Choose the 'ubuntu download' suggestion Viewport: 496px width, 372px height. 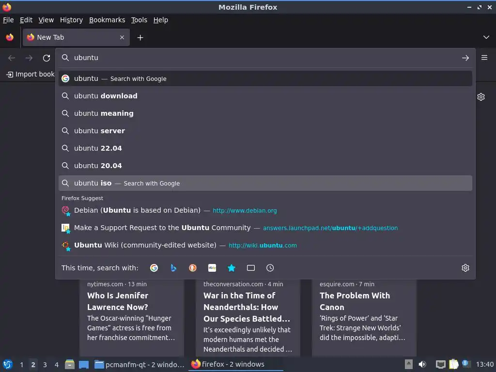(265, 96)
